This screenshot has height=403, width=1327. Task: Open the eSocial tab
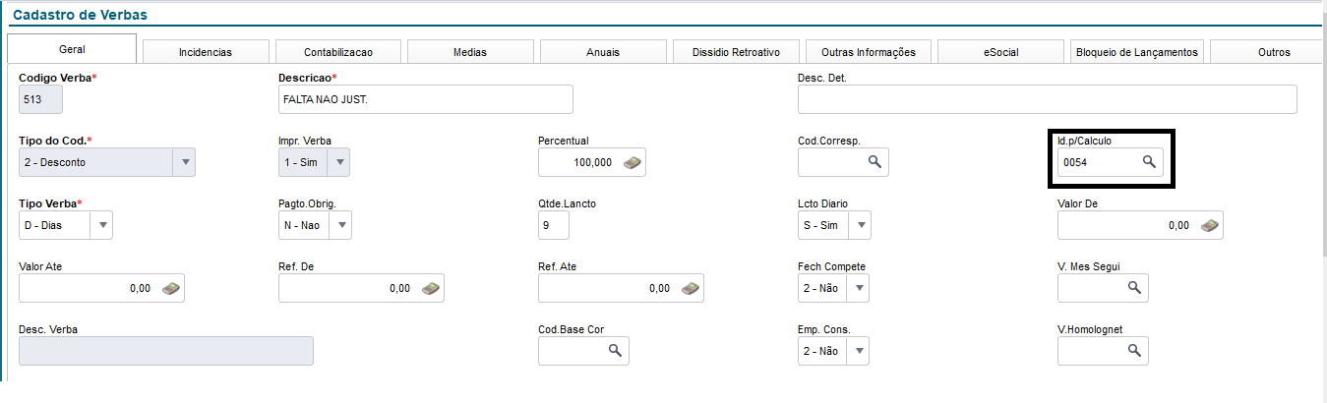1000,52
